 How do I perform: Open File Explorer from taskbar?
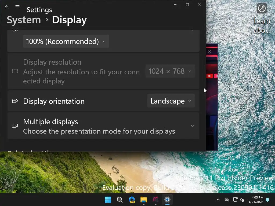coord(144,200)
